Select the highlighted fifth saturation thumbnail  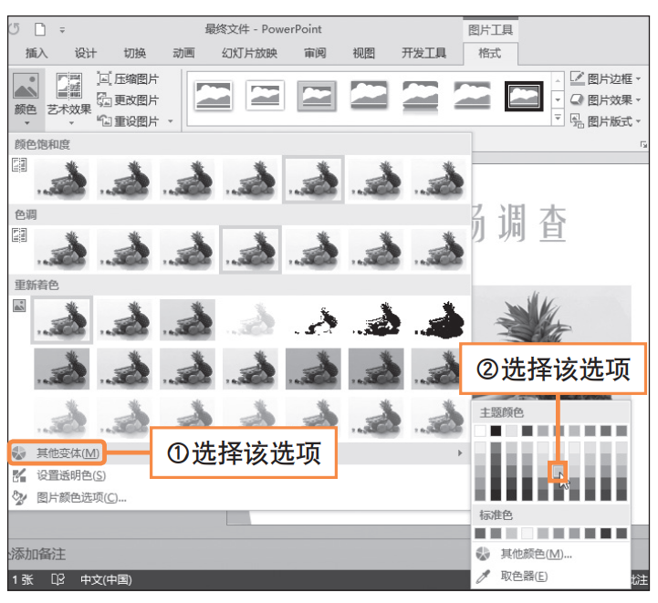[313, 180]
